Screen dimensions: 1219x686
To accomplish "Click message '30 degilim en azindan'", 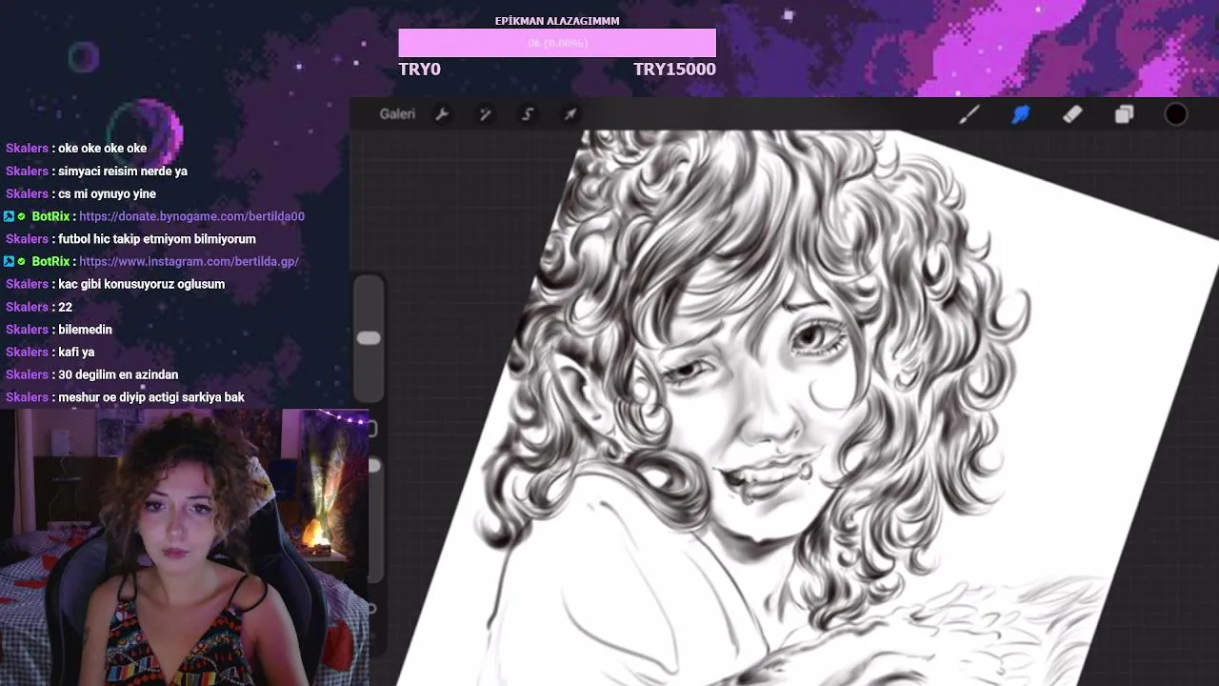I will [x=118, y=374].
